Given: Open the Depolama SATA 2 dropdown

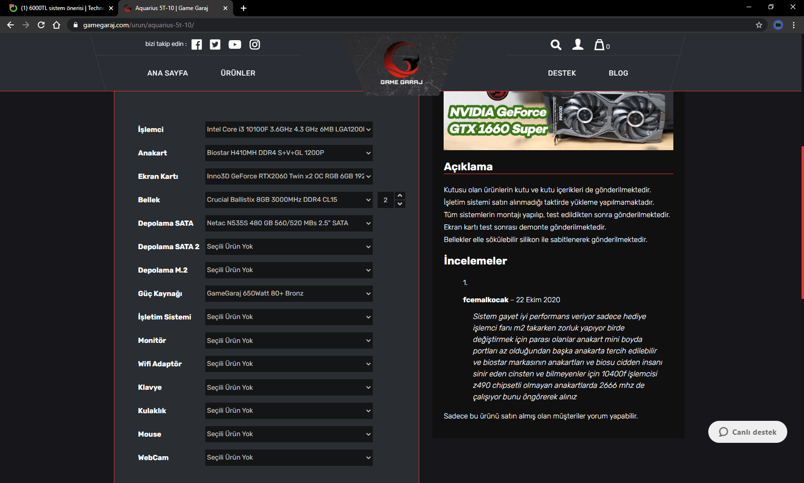Looking at the screenshot, I should pos(289,247).
